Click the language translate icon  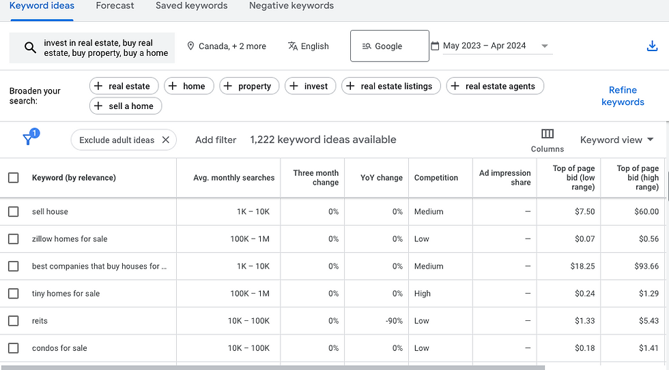[x=293, y=46]
